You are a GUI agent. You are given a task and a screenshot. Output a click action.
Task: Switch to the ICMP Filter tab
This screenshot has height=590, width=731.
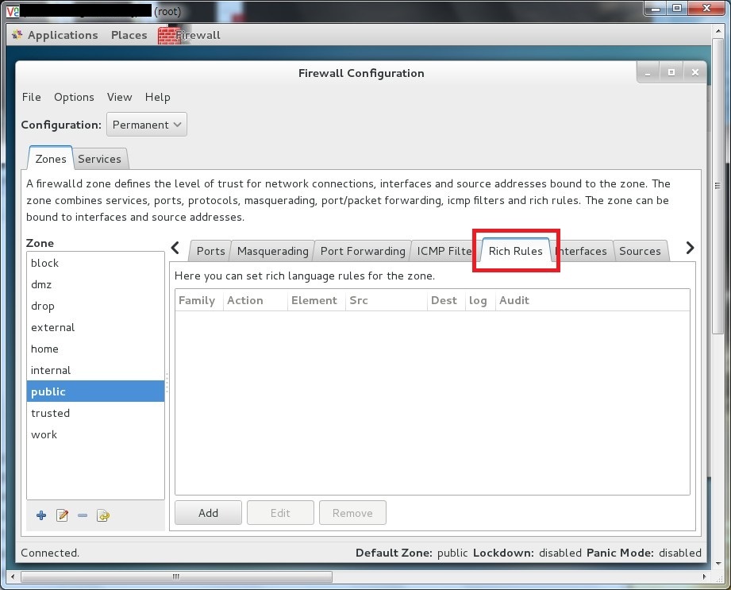tap(444, 251)
